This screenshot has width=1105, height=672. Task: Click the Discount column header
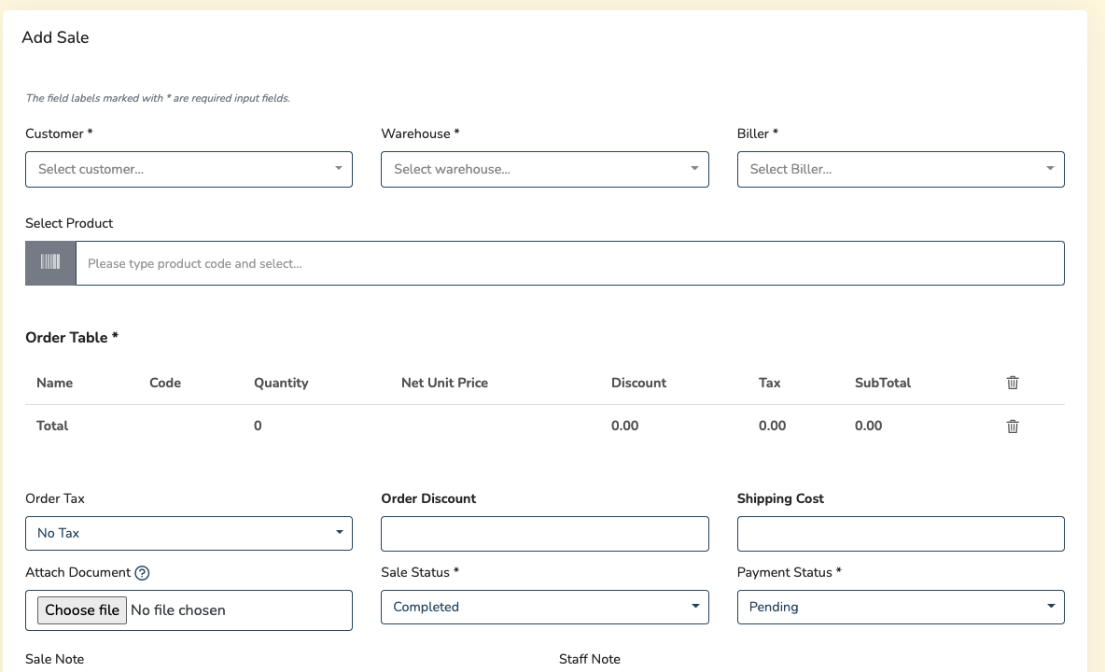coord(638,383)
